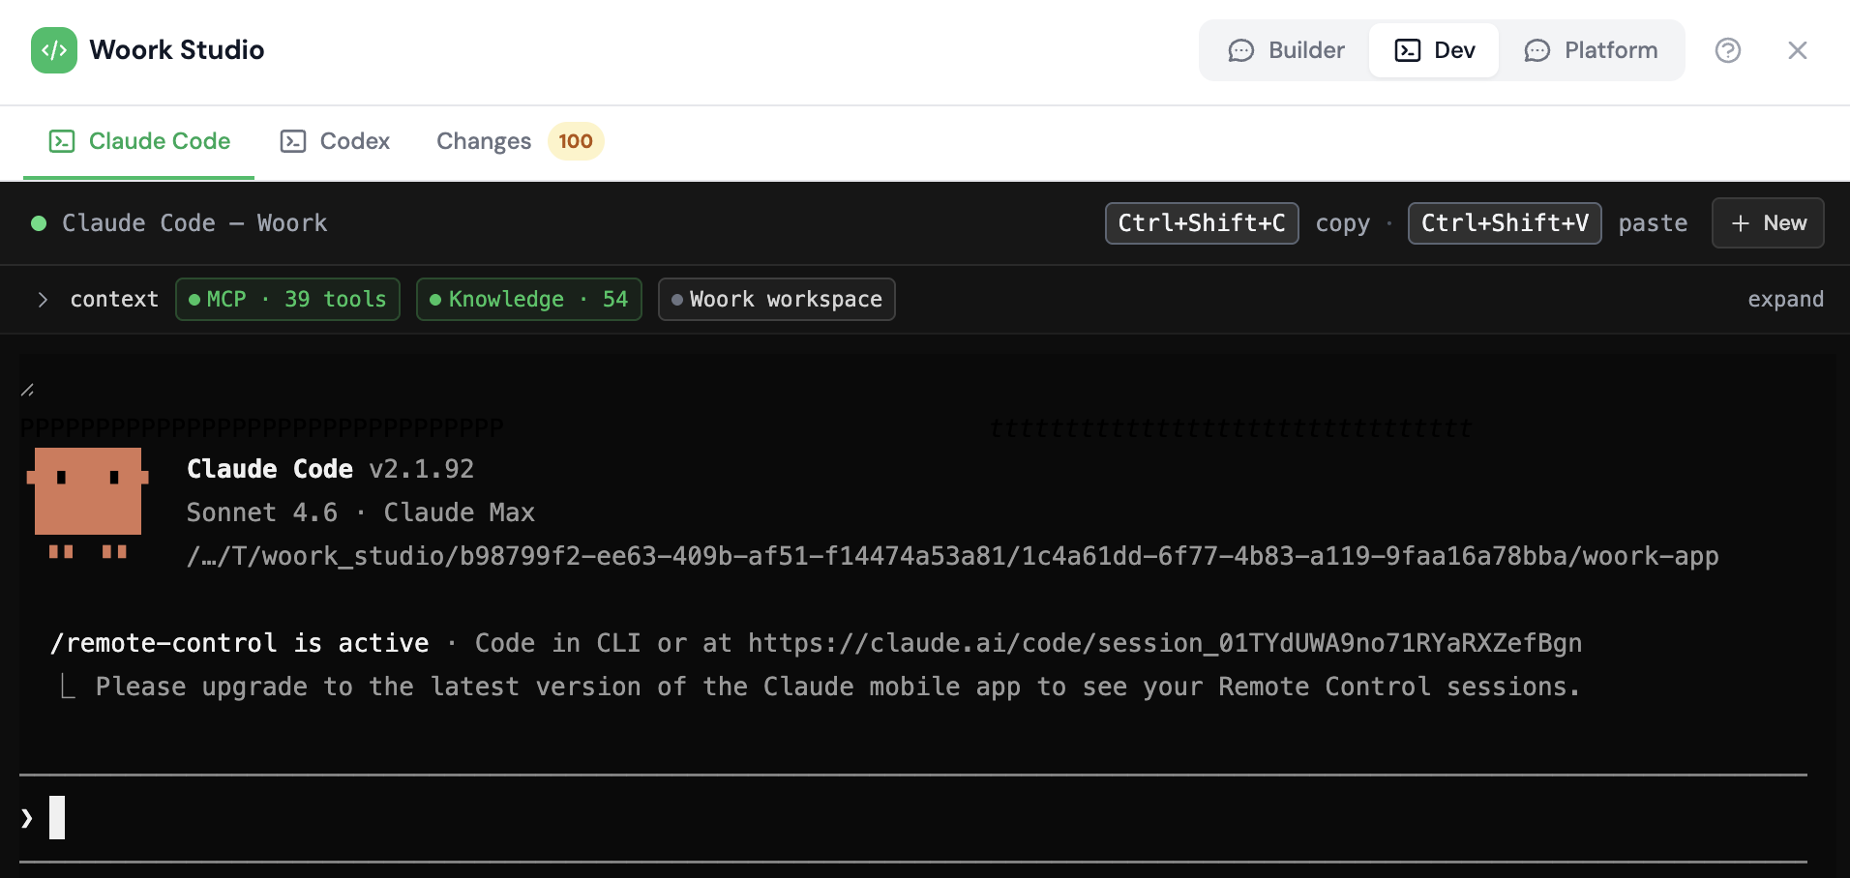Switch to Platform mode
The image size is (1850, 878).
click(1591, 50)
